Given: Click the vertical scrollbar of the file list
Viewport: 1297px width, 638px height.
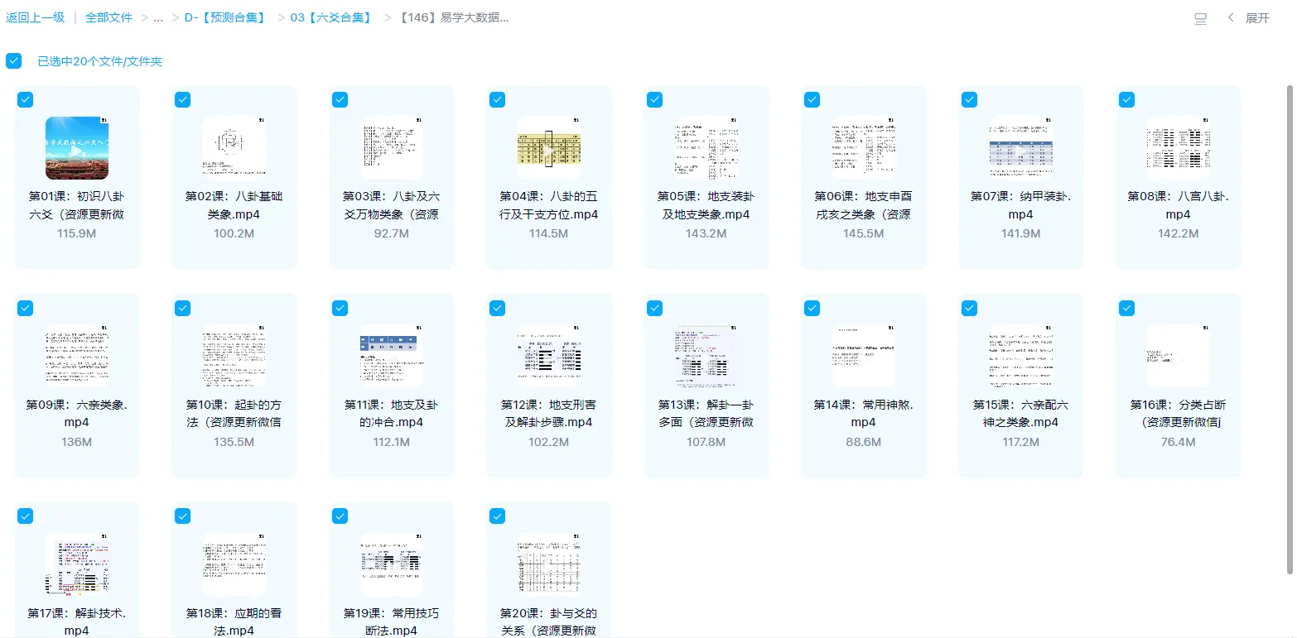Looking at the screenshot, I should point(1289,329).
